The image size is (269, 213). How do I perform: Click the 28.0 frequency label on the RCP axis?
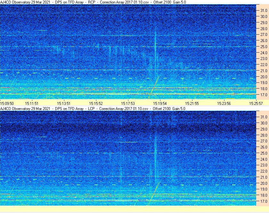click(x=264, y=29)
